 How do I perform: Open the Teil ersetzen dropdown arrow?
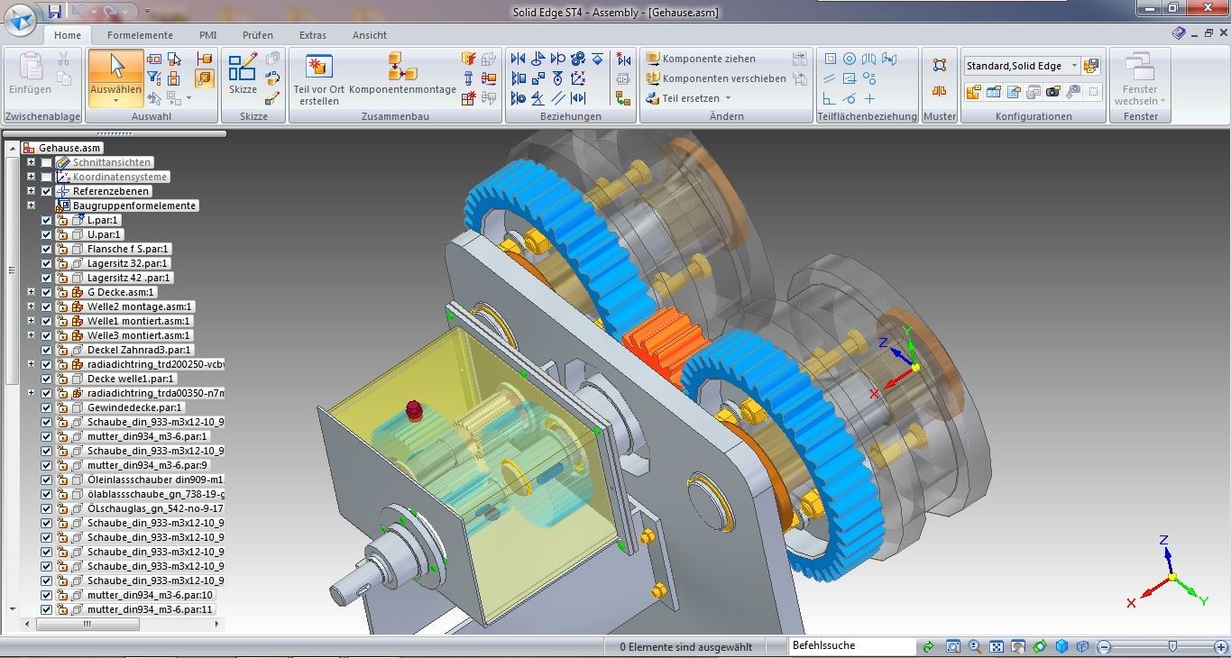728,98
